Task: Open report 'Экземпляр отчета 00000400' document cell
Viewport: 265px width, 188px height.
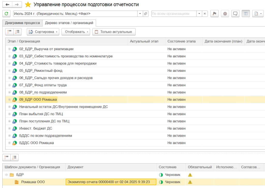Action: [111, 182]
